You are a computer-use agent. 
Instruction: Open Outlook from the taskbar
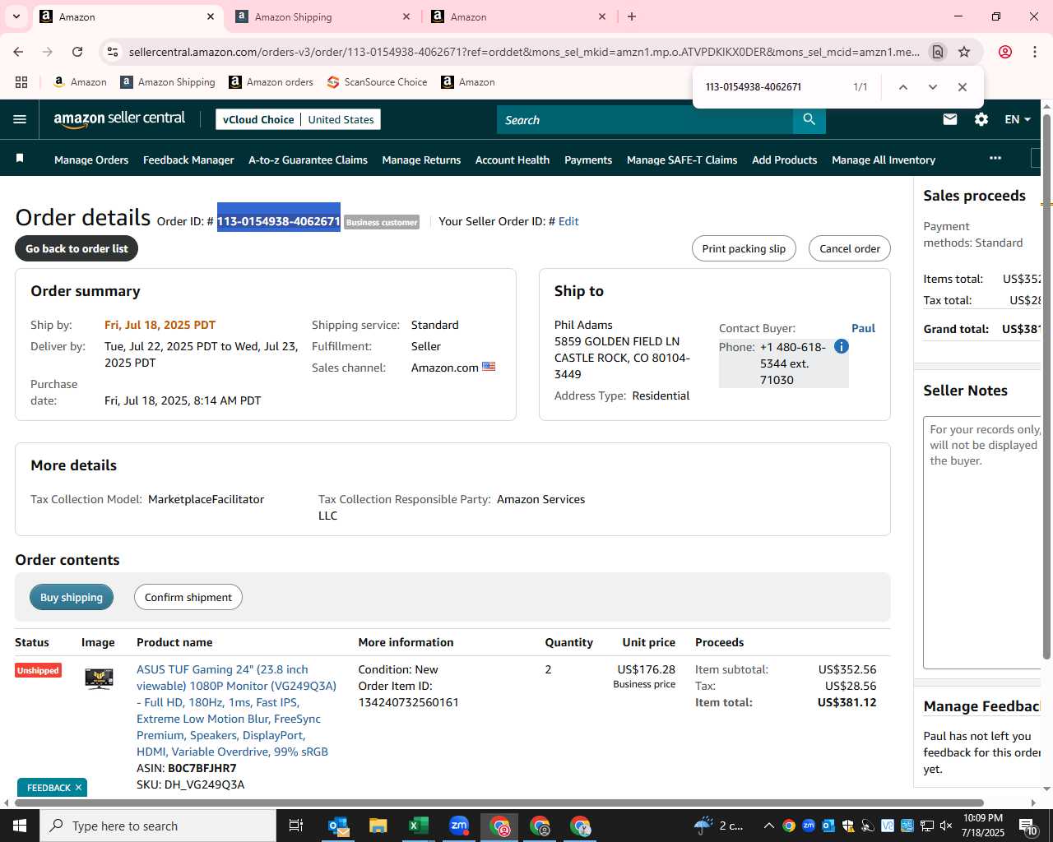pyautogui.click(x=338, y=826)
